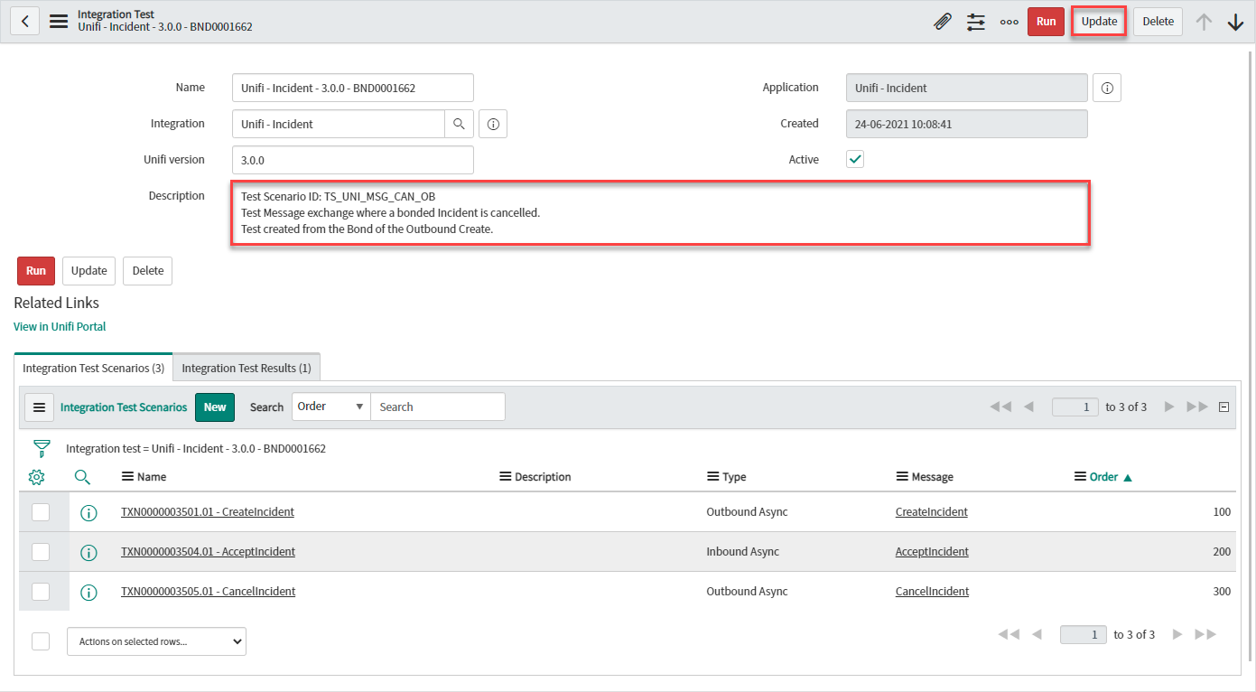Select the CancelIncident scenario row checkbox
This screenshot has width=1256, height=692.
[x=41, y=592]
